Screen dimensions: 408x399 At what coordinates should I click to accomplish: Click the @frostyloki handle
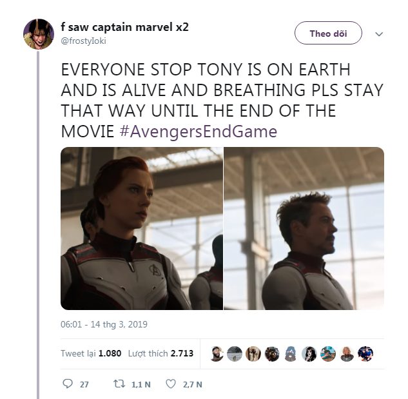(x=83, y=41)
